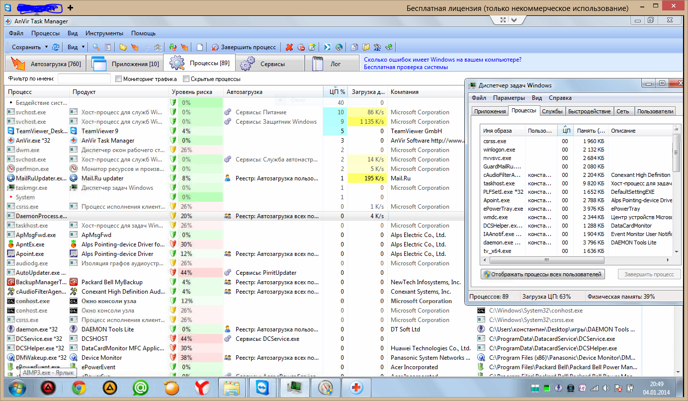Enable the Мониторинг трафика checkbox
688x401 pixels.
point(118,79)
